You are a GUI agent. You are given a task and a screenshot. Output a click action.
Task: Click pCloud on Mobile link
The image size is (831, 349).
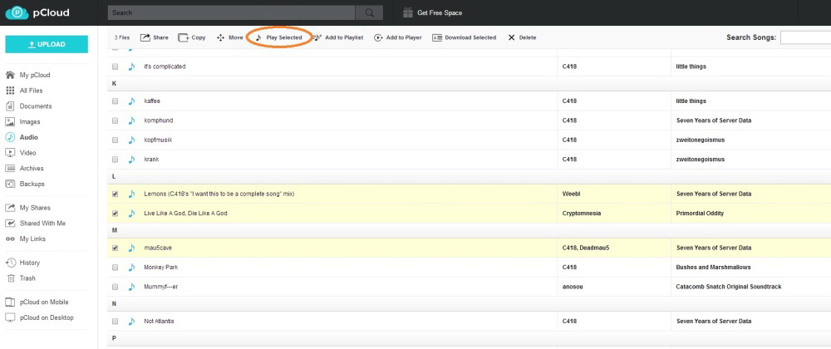point(44,302)
